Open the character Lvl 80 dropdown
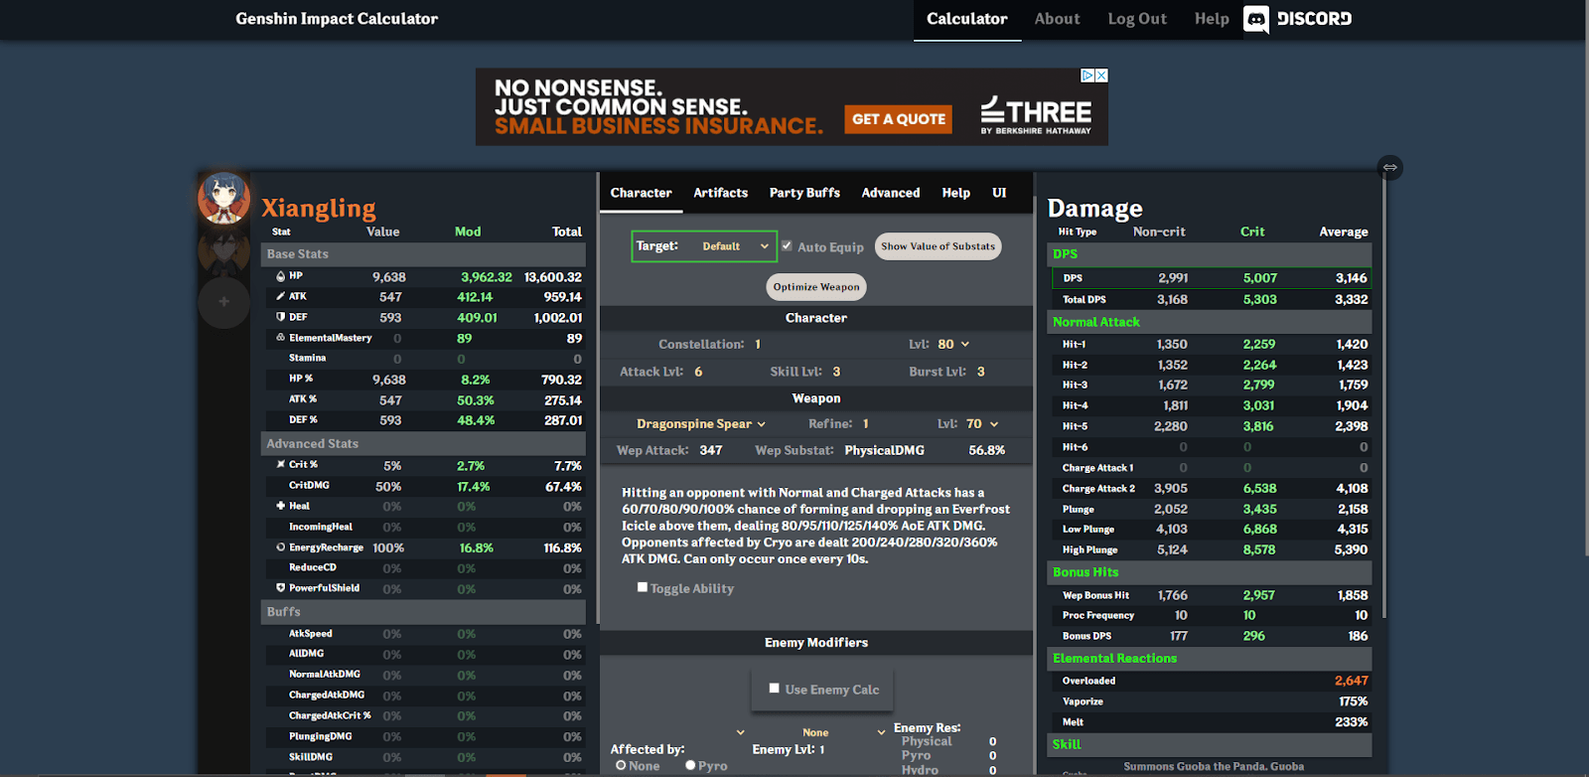Viewport: 1589px width, 777px height. click(952, 345)
